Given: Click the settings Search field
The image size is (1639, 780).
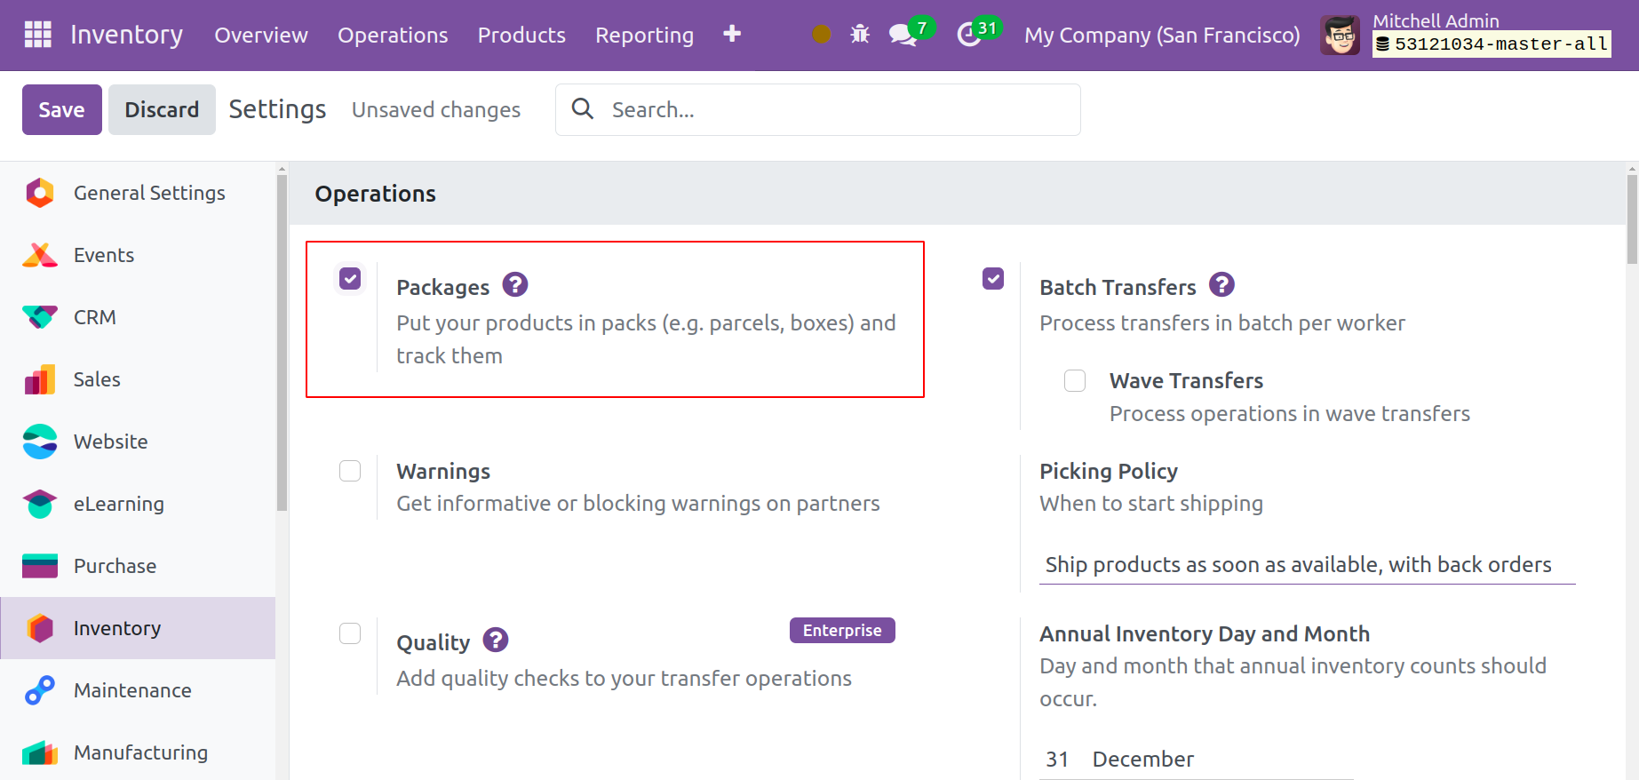Looking at the screenshot, I should click(835, 110).
